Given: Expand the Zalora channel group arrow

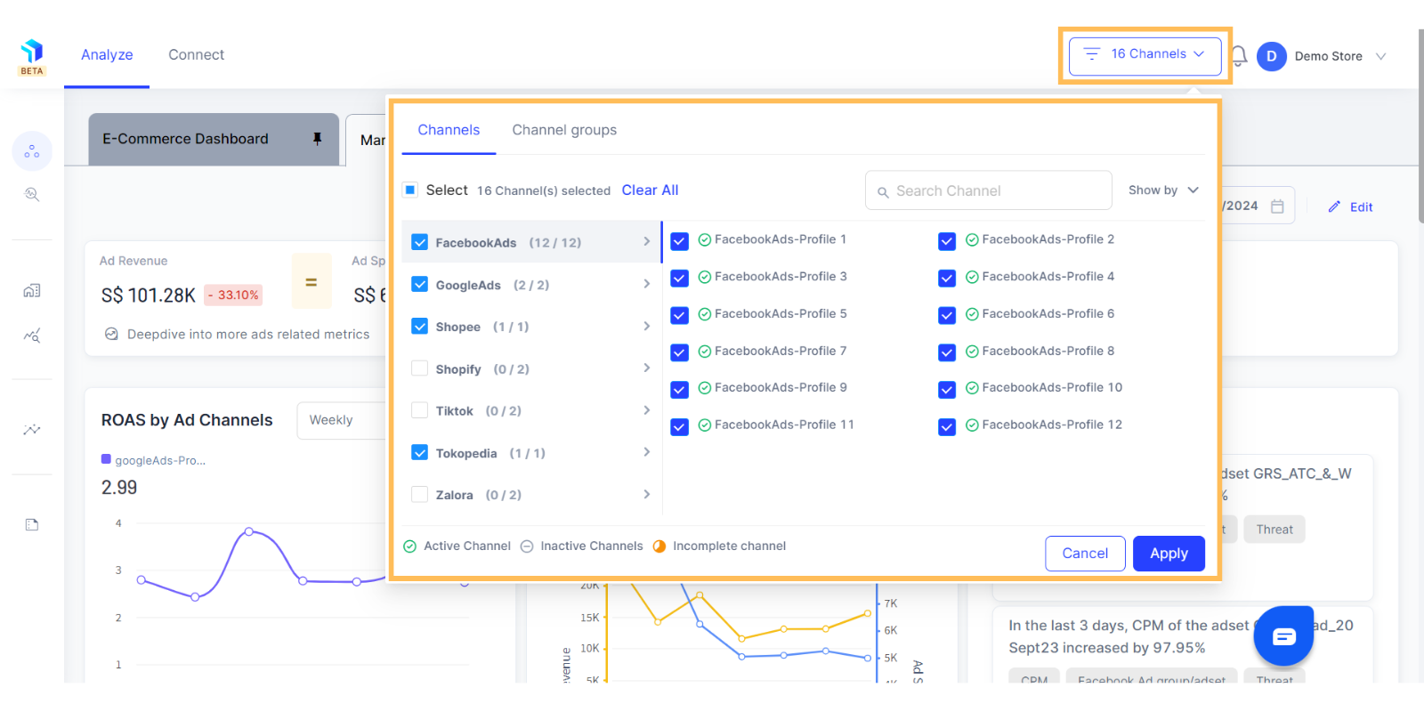Looking at the screenshot, I should [x=647, y=494].
